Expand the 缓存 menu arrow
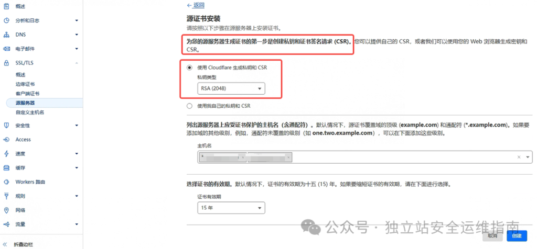The height and width of the screenshot is (249, 537). pyautogui.click(x=77, y=168)
